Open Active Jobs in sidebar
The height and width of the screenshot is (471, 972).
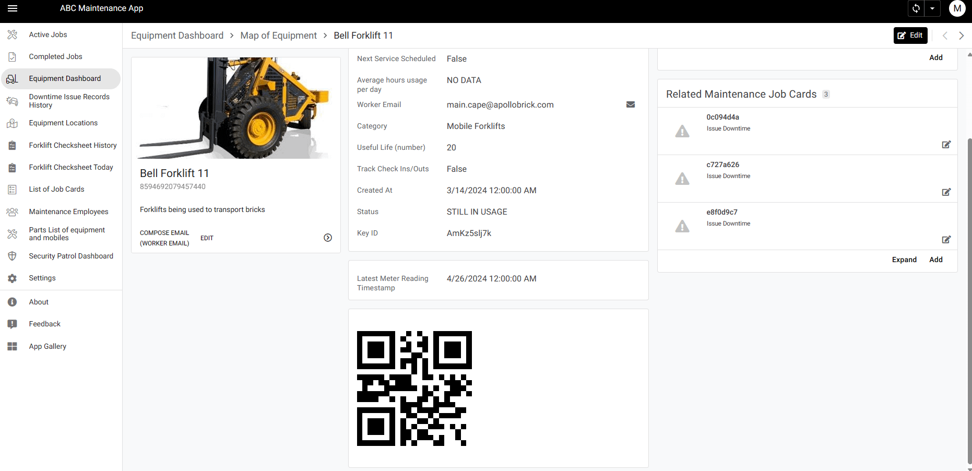point(48,34)
